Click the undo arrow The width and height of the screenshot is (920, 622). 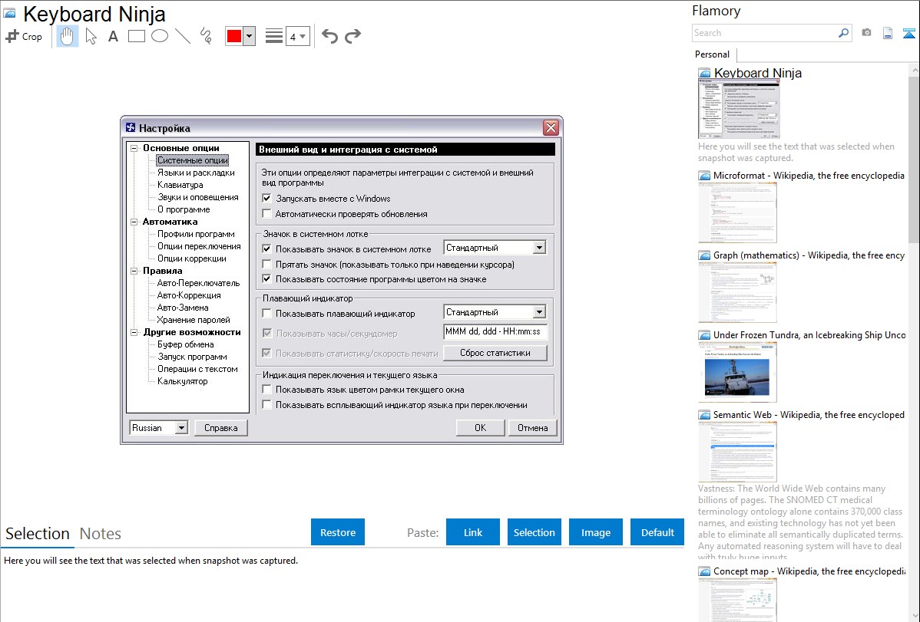329,36
